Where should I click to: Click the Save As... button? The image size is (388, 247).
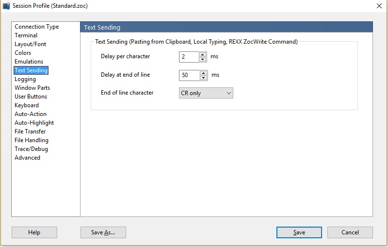point(103,232)
